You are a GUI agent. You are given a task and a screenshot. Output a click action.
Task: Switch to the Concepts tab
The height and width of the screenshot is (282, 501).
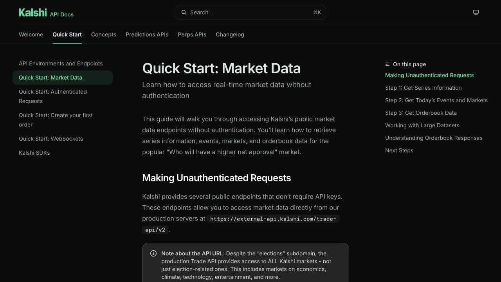click(104, 34)
